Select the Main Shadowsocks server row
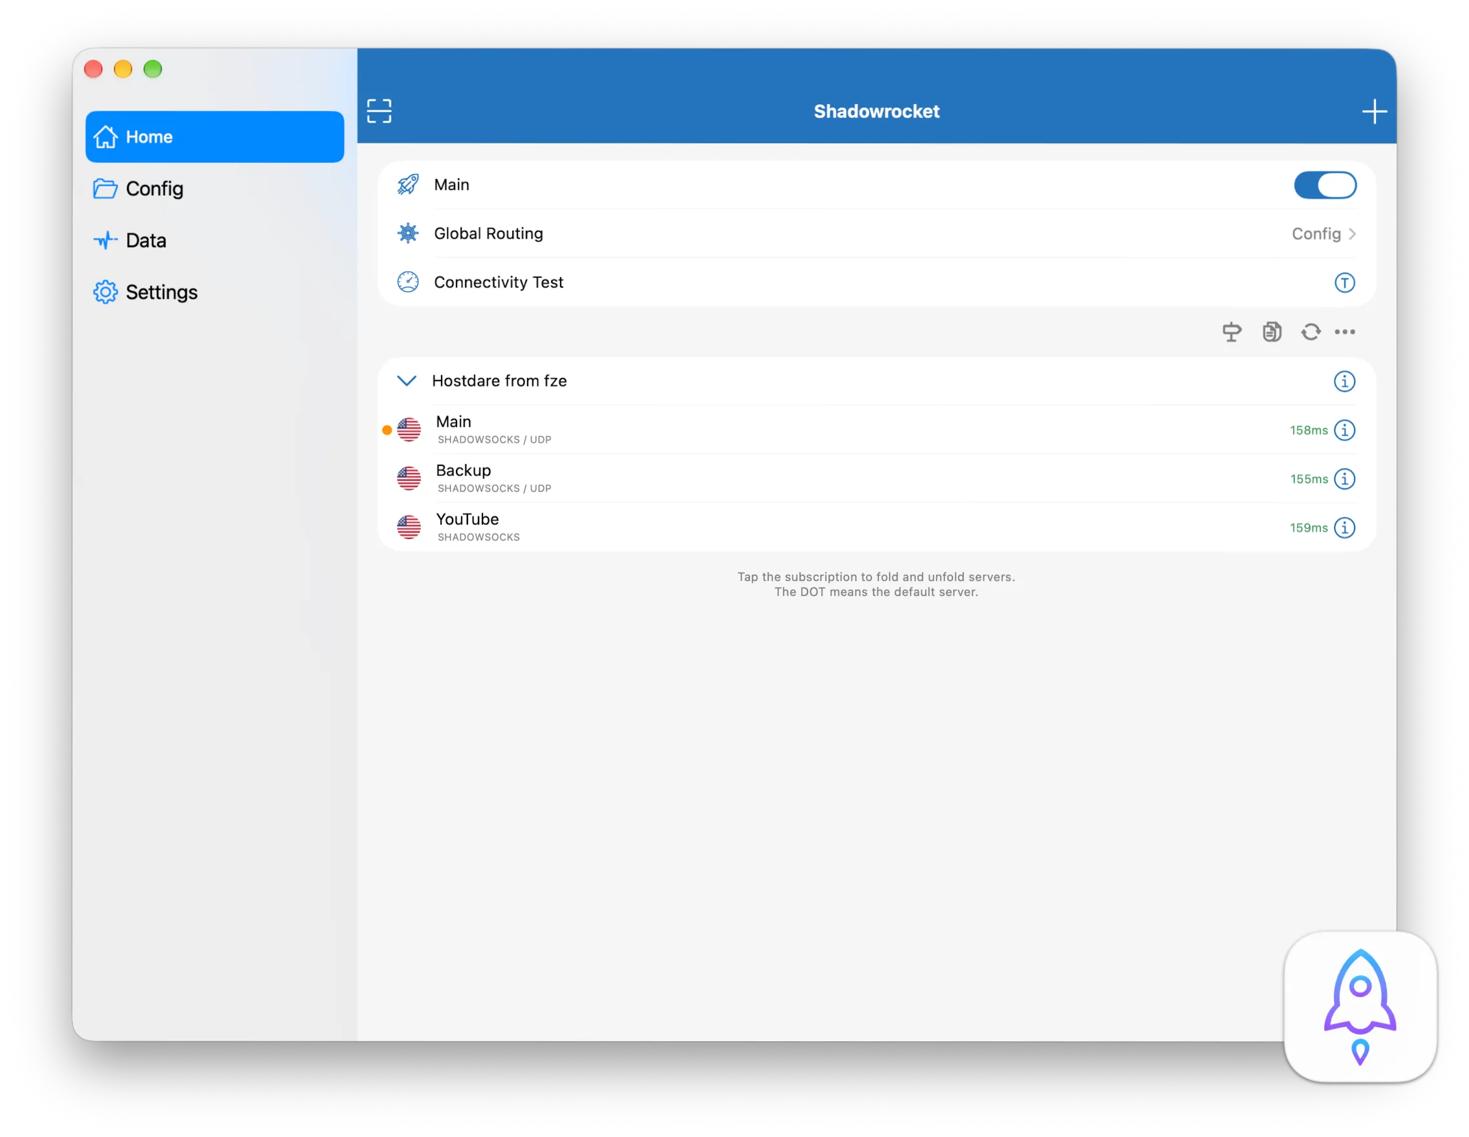 coord(875,430)
